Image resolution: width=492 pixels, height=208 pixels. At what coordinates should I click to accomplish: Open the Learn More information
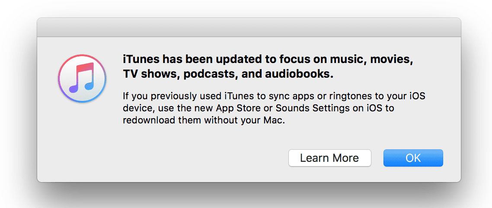[329, 158]
